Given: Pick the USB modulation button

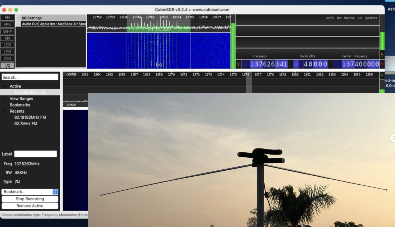Looking at the screenshot, I should 7,52.
